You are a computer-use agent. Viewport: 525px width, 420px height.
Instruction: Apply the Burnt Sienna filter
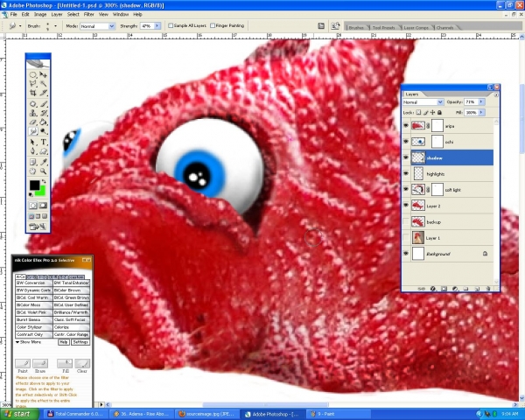click(34, 319)
